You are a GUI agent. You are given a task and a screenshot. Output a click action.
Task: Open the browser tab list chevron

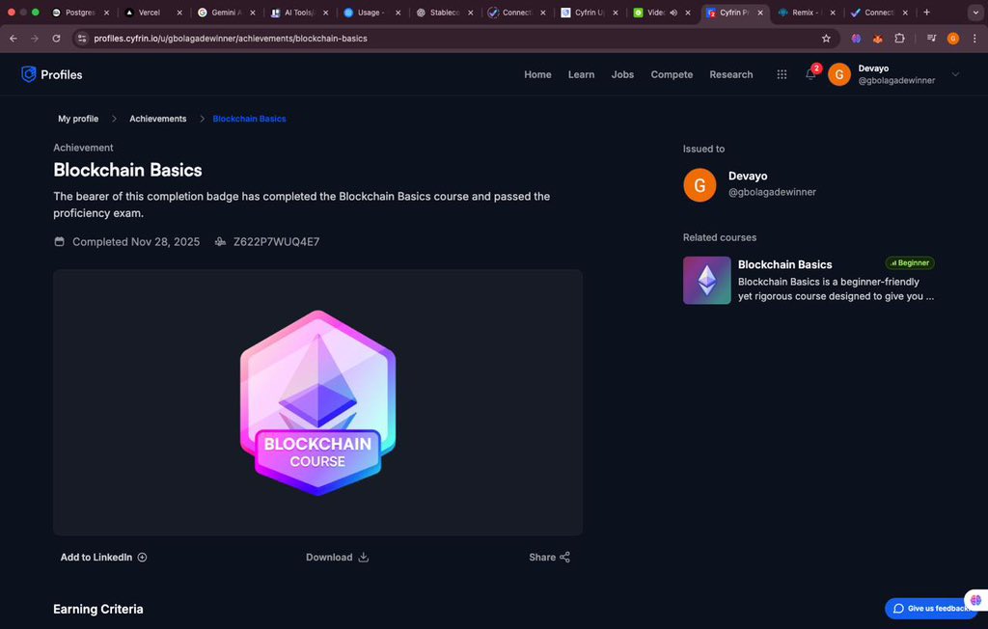coord(974,13)
